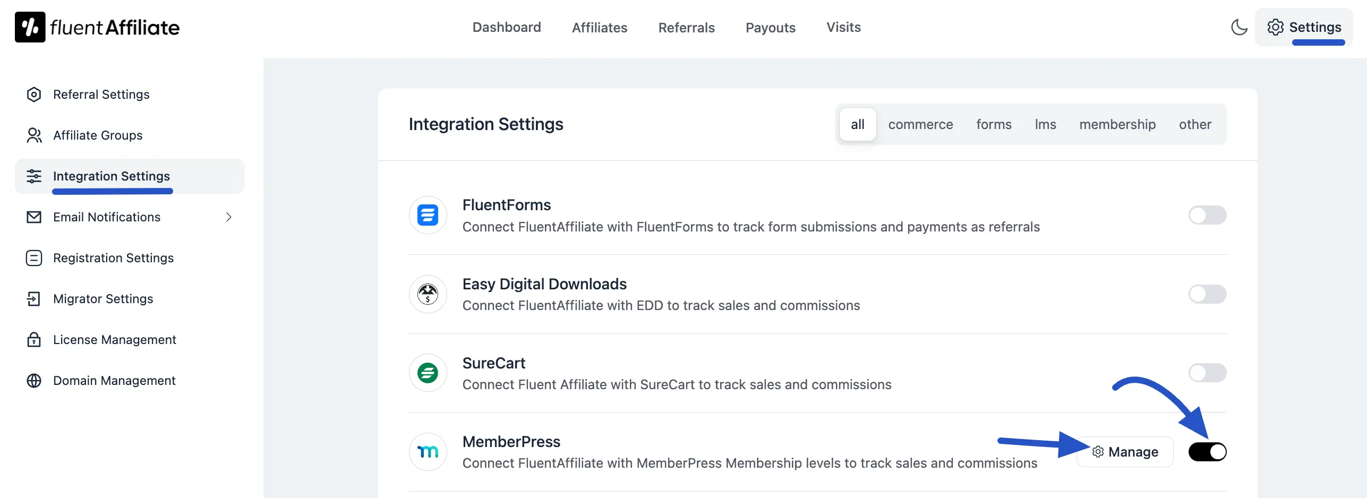Viewport: 1367px width, 498px height.
Task: Switch to dark mode with the moon icon
Action: coord(1240,28)
